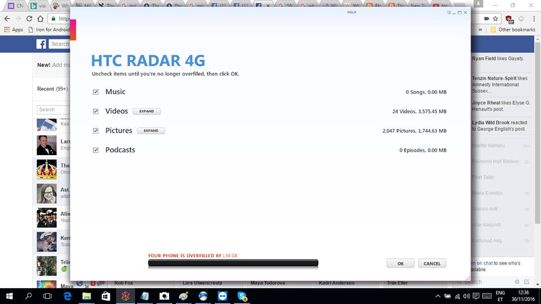Open Recent (99+) in Facebook sidebar
541x304 pixels.
pos(52,89)
